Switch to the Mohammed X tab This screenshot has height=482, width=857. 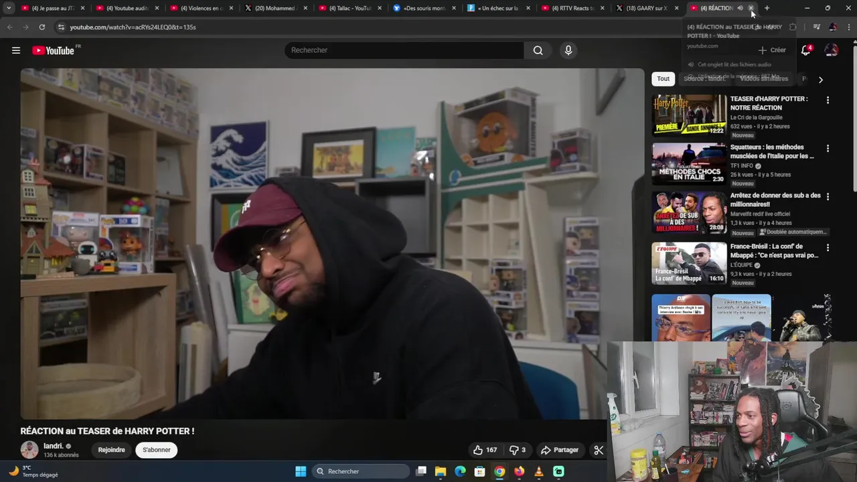(275, 8)
